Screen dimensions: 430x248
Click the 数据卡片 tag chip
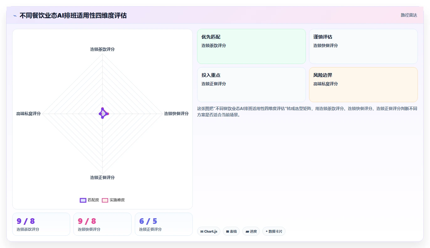pyautogui.click(x=274, y=231)
